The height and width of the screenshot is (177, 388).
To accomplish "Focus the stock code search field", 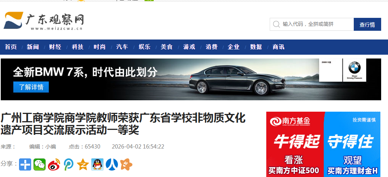I will coord(312,24).
